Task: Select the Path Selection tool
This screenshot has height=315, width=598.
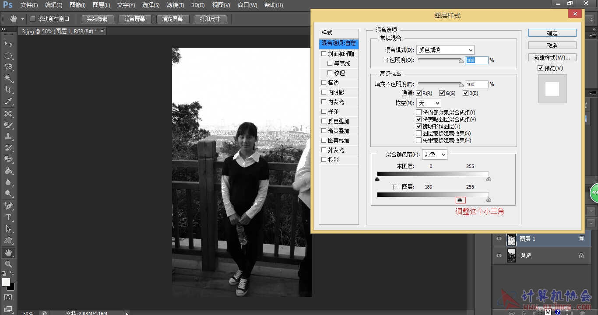Action: 8,228
